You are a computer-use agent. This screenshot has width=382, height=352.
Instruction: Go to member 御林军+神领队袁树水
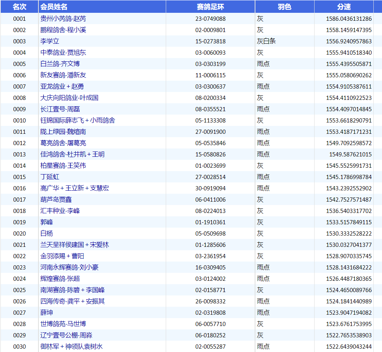pos(71,346)
